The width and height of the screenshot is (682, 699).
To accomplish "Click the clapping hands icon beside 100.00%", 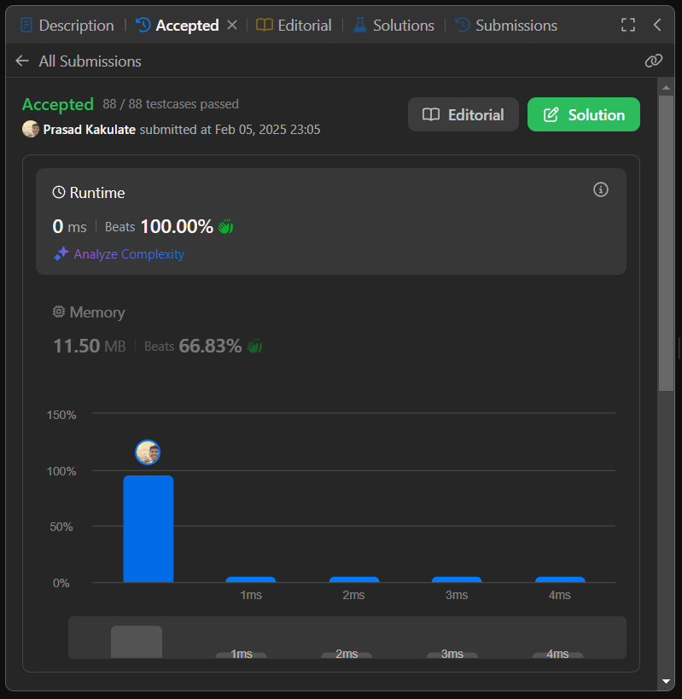I will (225, 226).
